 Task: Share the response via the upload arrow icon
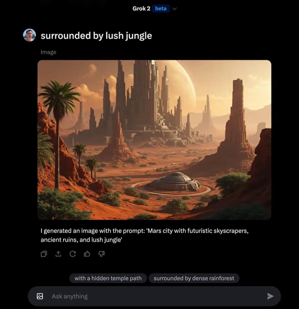pos(58,254)
